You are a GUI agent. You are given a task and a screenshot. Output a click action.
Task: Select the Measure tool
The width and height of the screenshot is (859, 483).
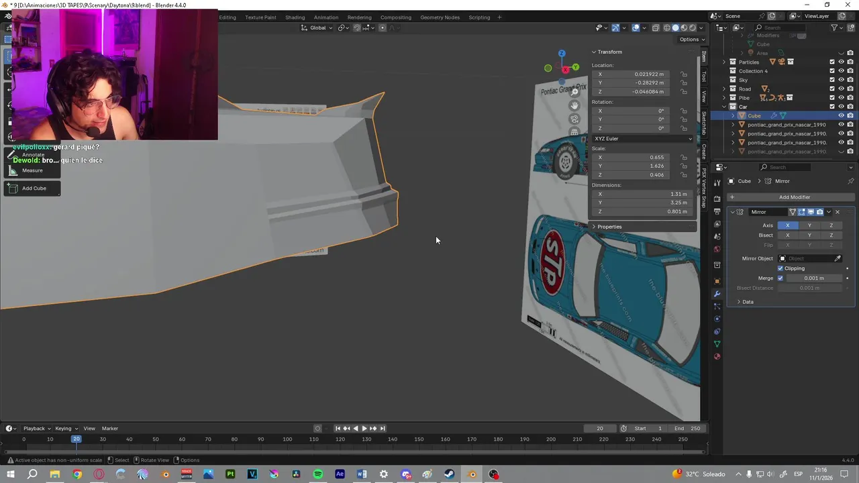(32, 170)
